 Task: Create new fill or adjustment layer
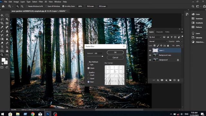(x=166, y=80)
